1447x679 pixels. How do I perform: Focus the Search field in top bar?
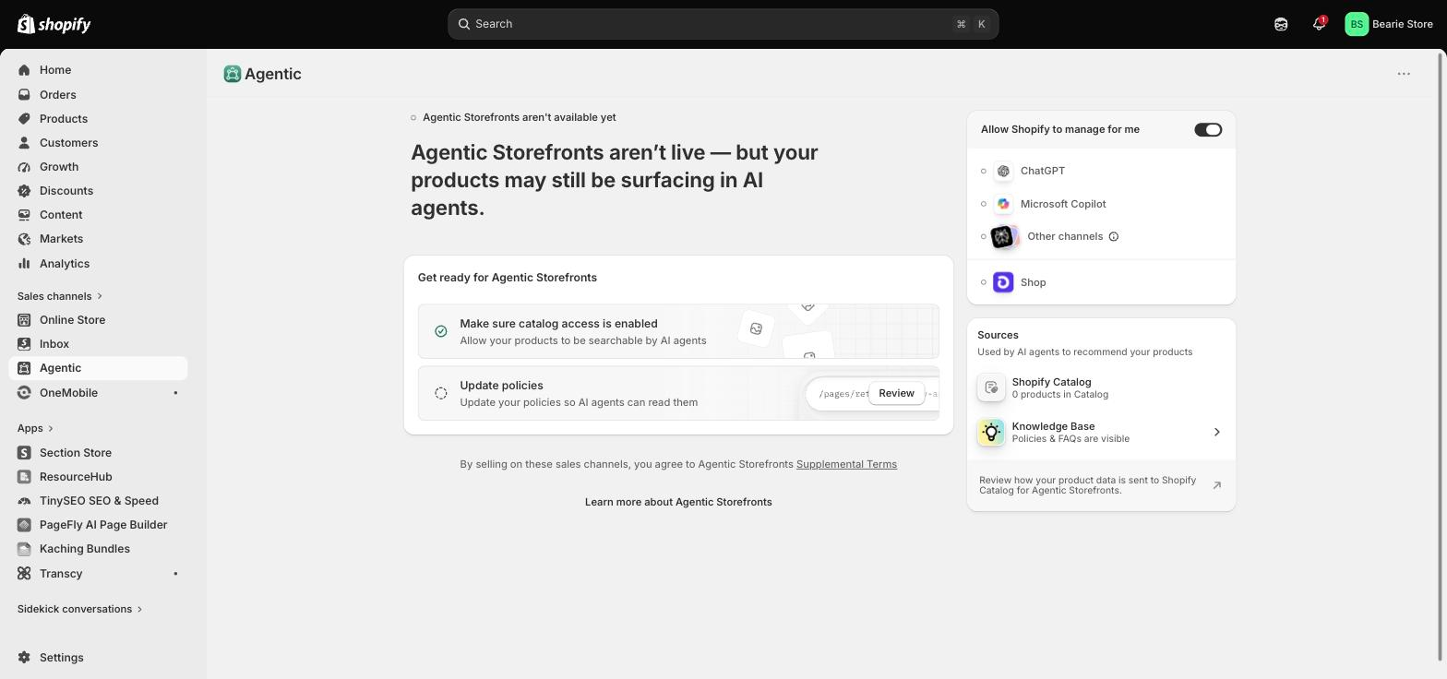(x=723, y=24)
